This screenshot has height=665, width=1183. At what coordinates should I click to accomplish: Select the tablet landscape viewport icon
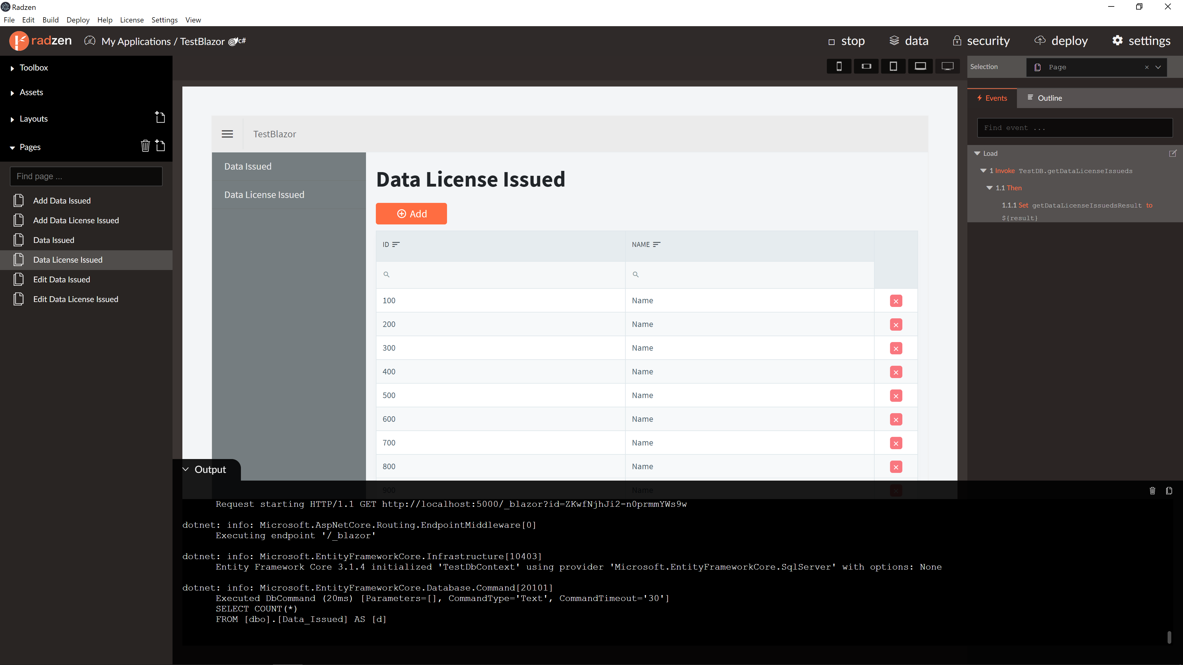(x=920, y=66)
